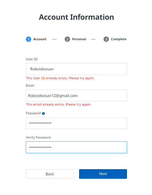152x195 pixels.
Task: Focus the Email input field
Action: click(76, 95)
